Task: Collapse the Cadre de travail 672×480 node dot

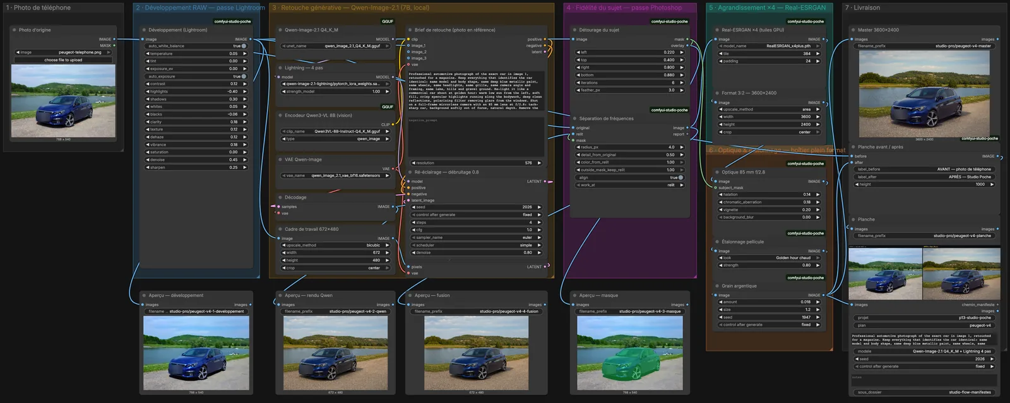Action: (280, 229)
